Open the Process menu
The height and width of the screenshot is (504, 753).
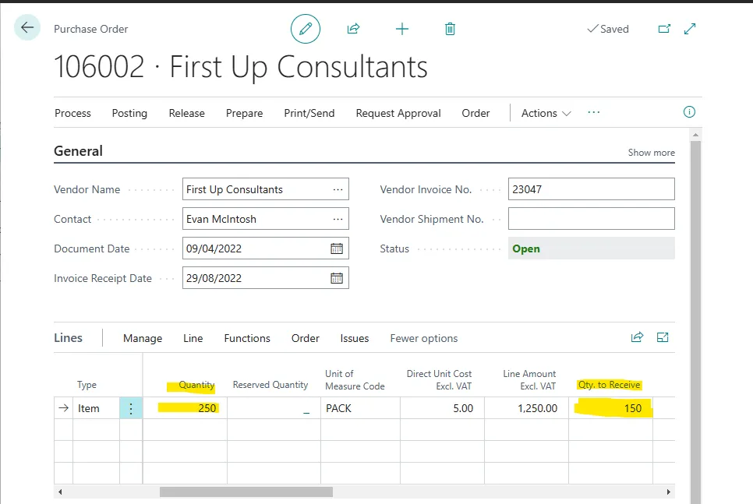click(72, 113)
